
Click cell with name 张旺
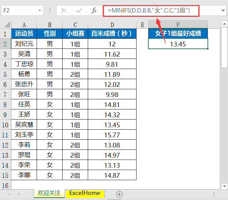pyautogui.click(x=24, y=94)
